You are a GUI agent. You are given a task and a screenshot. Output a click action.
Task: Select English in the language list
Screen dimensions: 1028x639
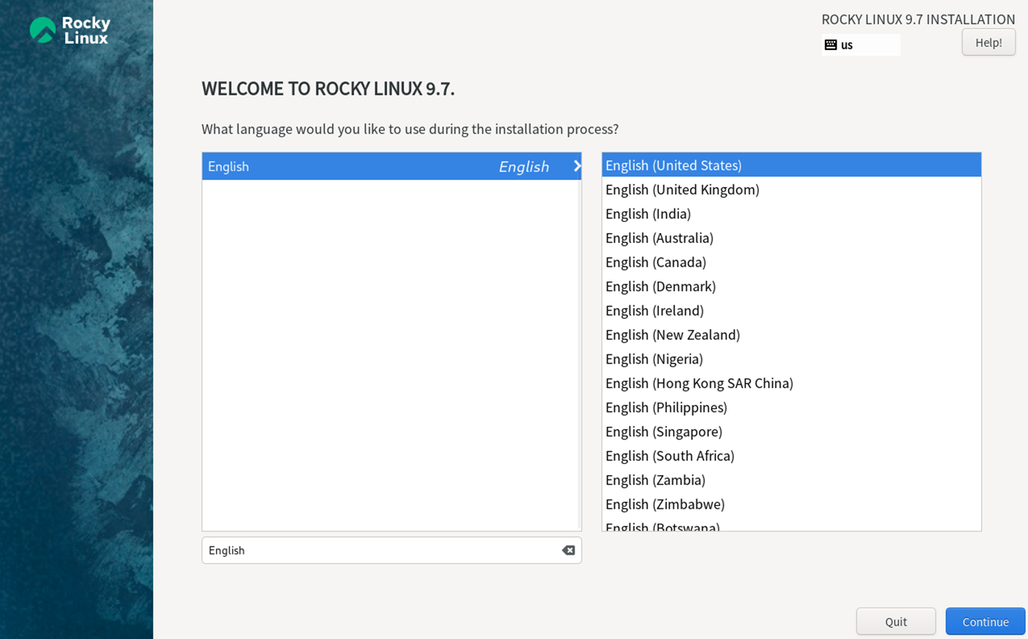(392, 166)
